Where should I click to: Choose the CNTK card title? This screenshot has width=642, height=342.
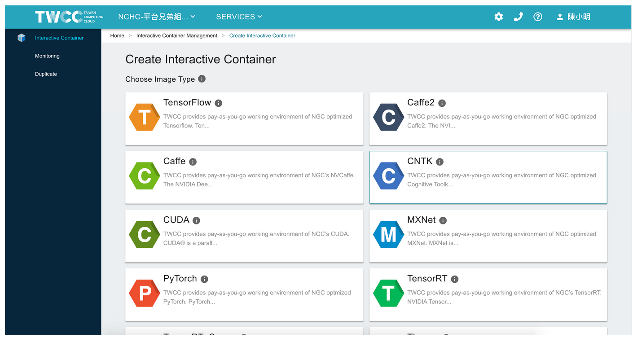pyautogui.click(x=420, y=161)
